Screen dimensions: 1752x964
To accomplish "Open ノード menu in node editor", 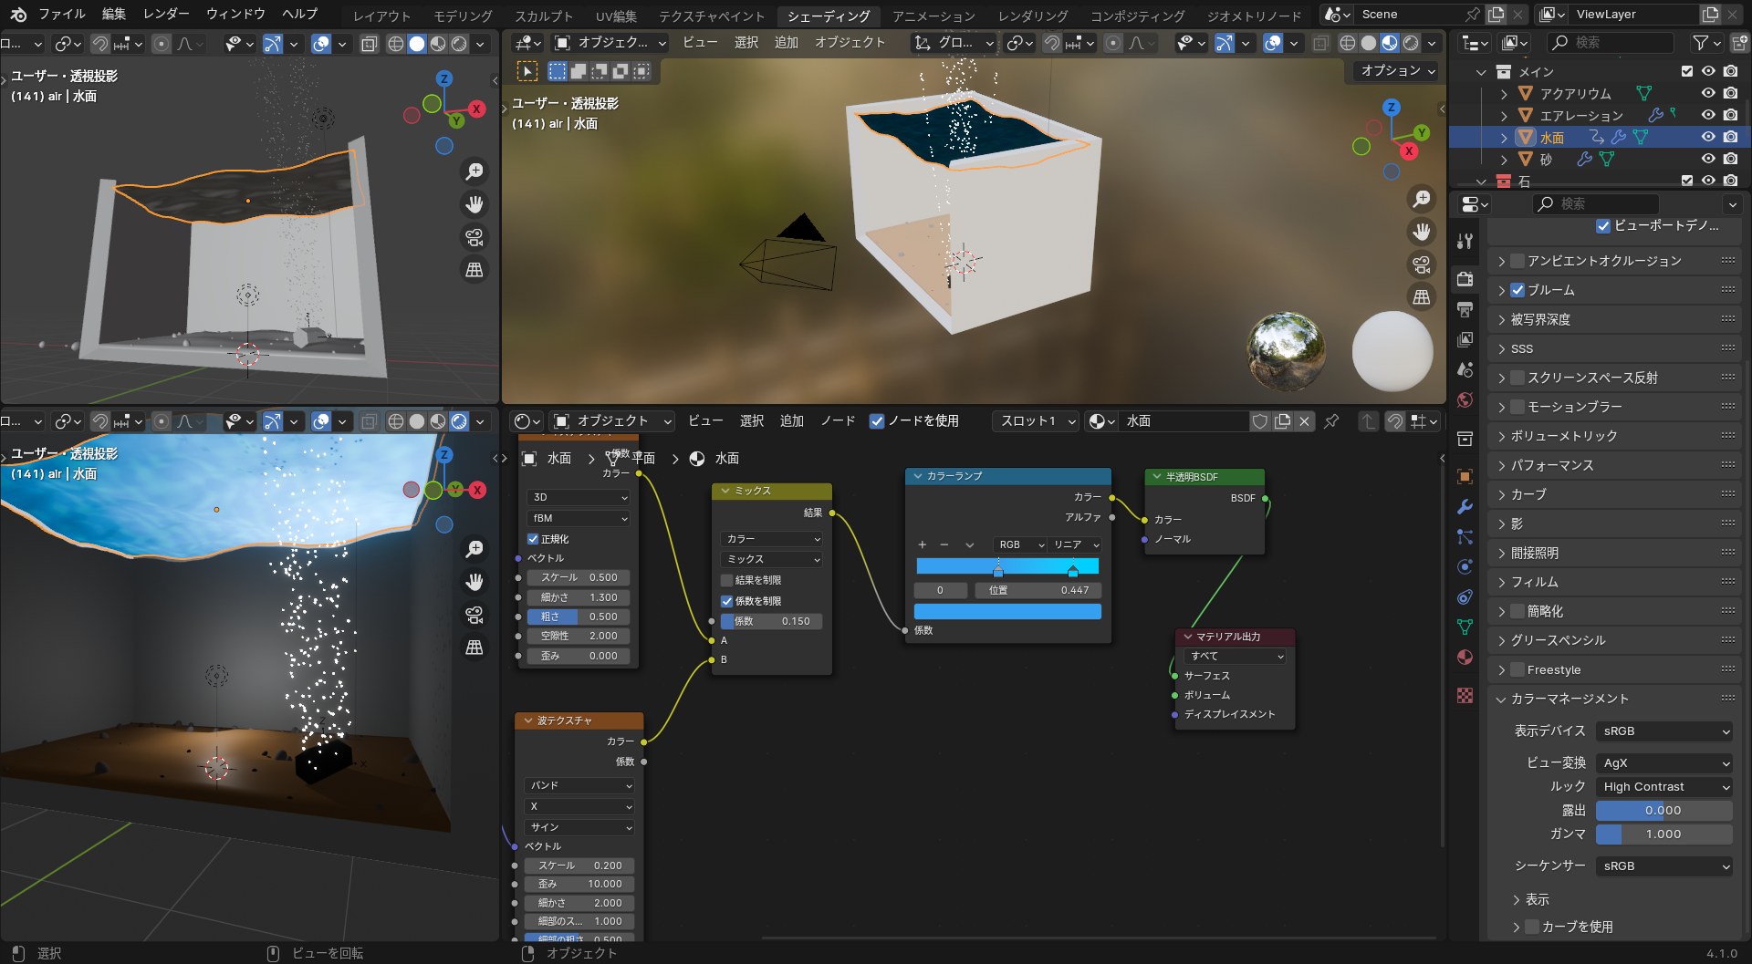I will (837, 421).
